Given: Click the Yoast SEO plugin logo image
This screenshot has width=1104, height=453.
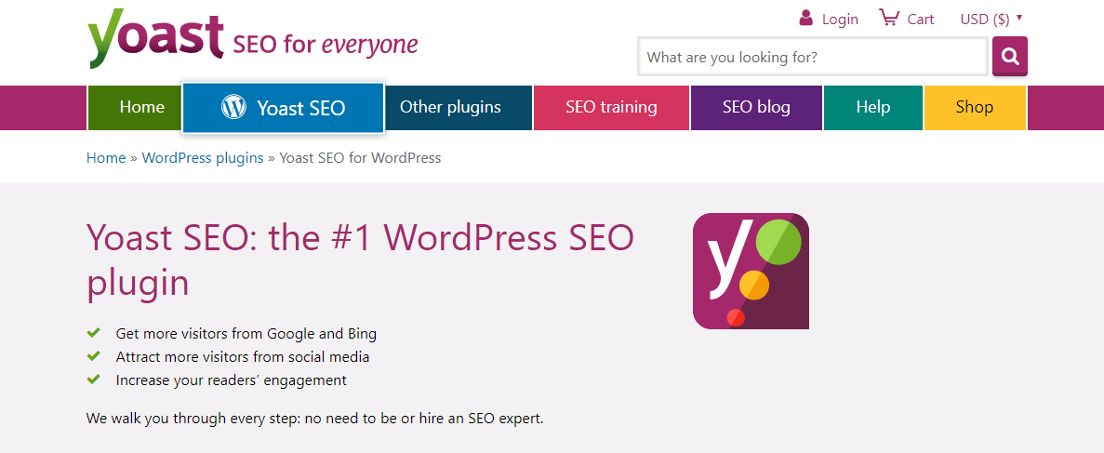Looking at the screenshot, I should tap(751, 272).
